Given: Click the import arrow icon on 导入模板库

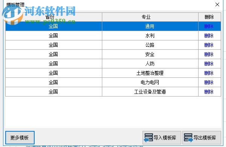Looking at the screenshot, I should [x=149, y=138].
